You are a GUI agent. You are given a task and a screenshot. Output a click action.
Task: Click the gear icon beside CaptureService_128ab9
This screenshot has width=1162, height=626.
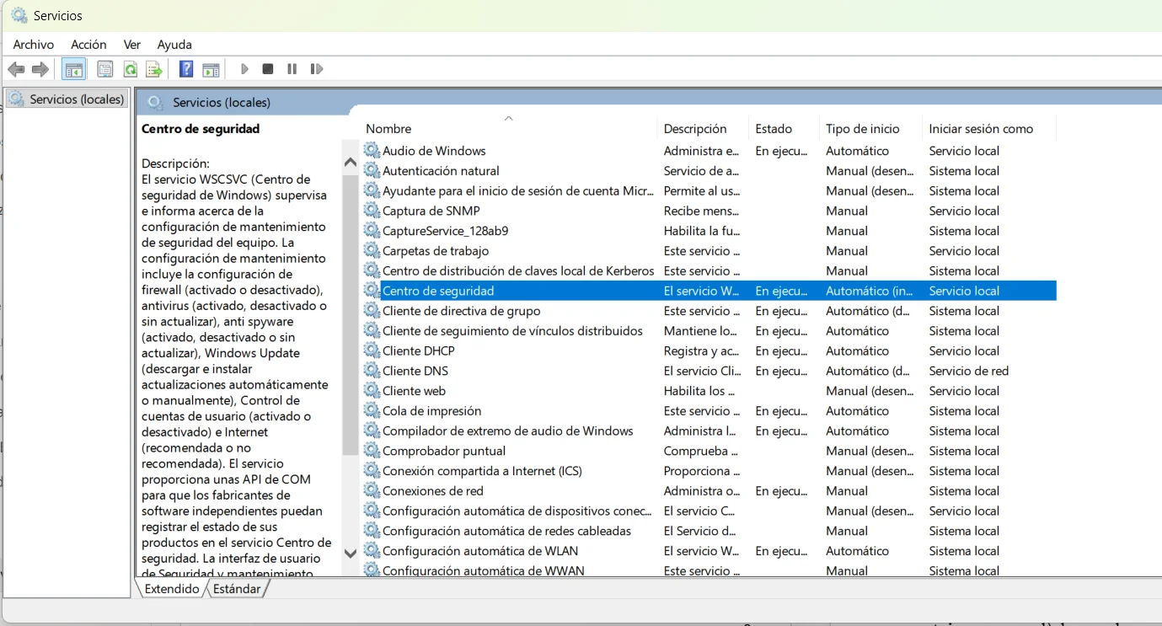(372, 230)
